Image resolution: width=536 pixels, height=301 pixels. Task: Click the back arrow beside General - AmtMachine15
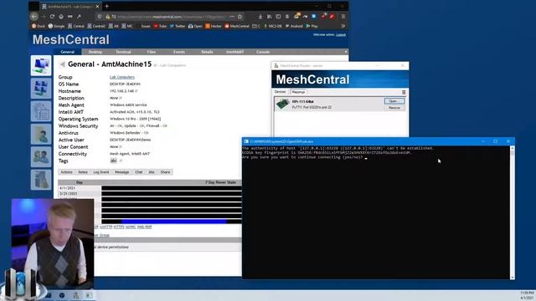point(62,64)
